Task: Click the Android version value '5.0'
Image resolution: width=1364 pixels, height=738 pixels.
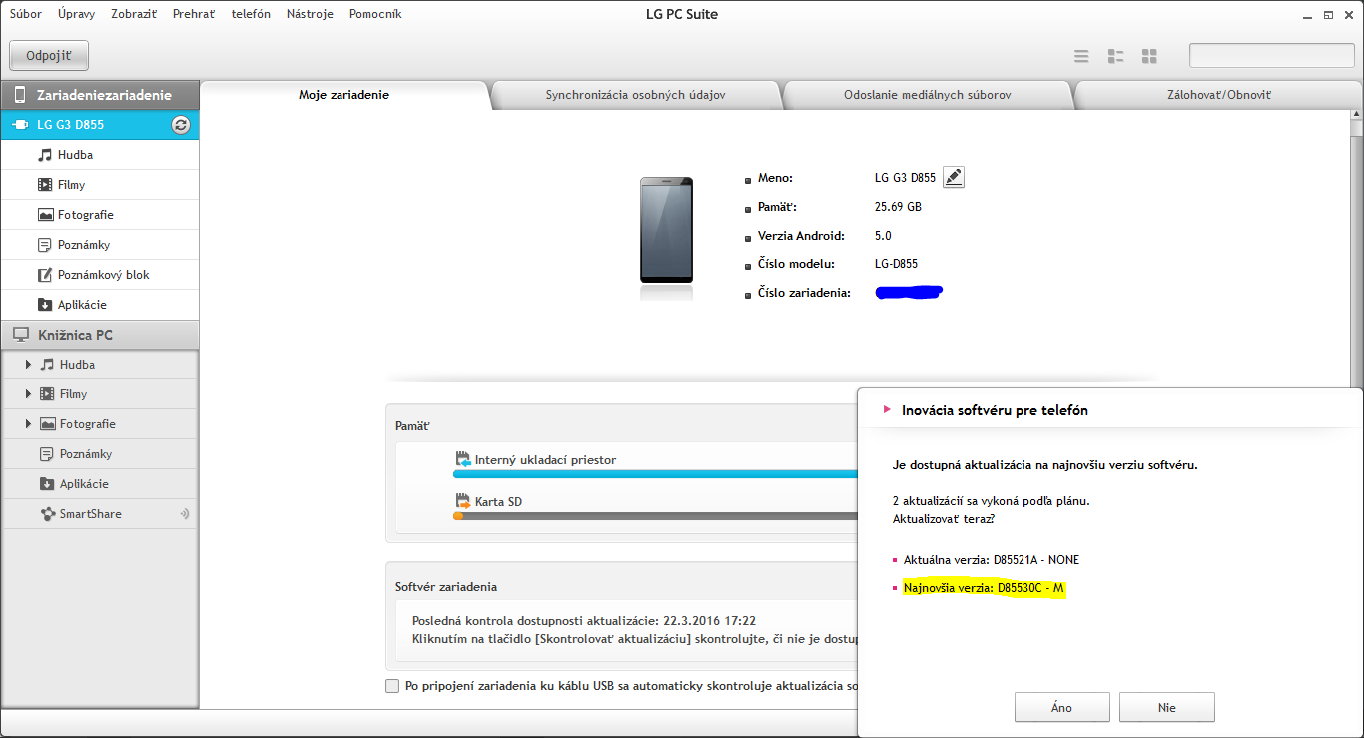Action: click(883, 236)
